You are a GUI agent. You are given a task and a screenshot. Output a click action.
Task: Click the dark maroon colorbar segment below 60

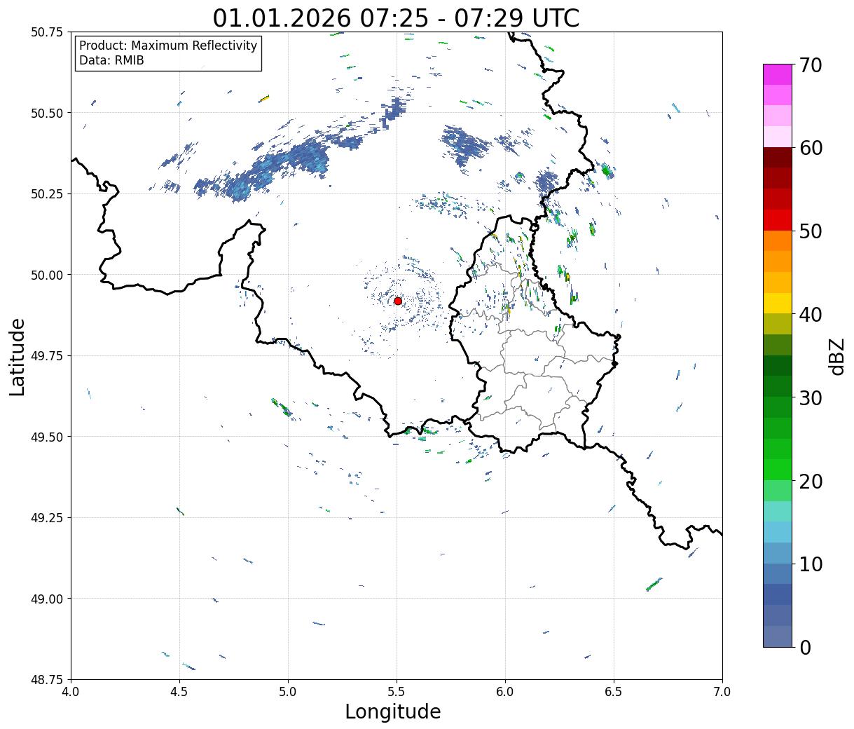(778, 158)
